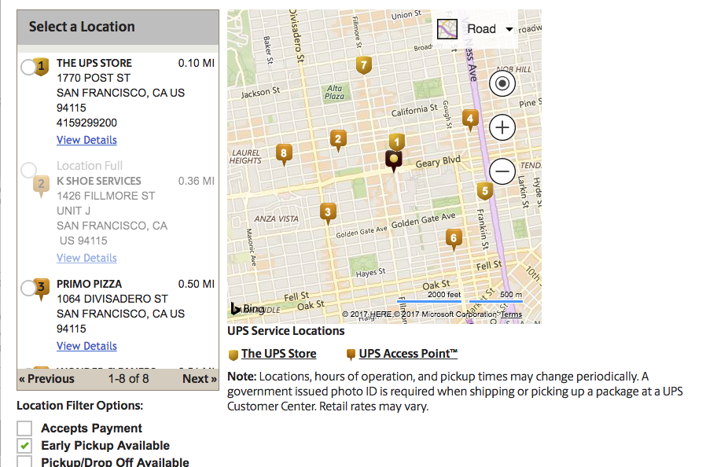Viewport: 728px width, 467px height.
Task: Go to Next page of locations
Action: coord(199,379)
